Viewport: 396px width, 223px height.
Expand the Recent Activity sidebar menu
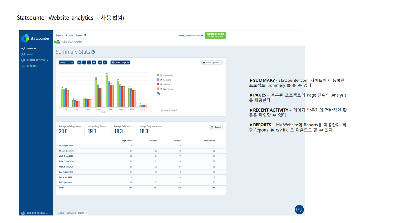tap(35, 60)
